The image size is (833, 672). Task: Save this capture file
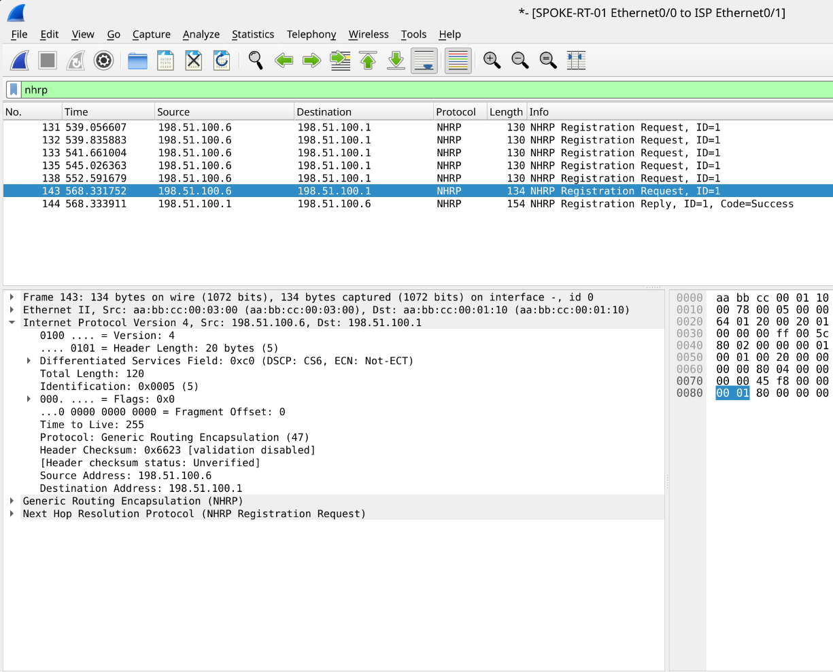pos(166,60)
